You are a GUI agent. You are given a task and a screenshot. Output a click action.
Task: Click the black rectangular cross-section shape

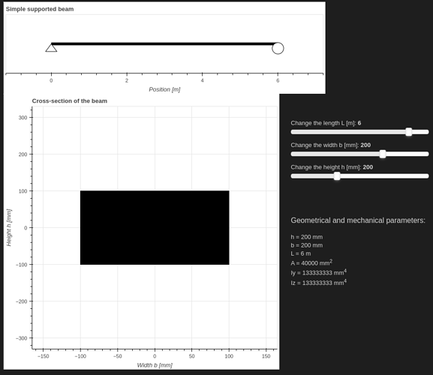click(155, 228)
